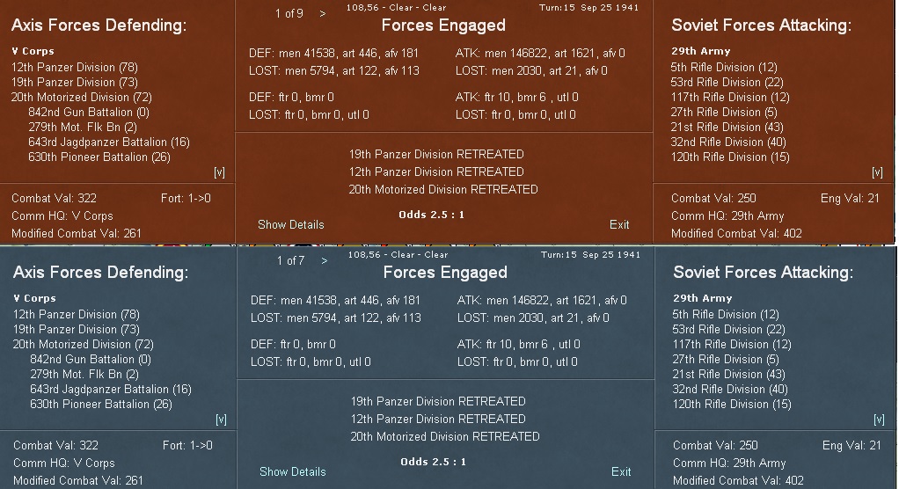
Task: Select 21st Rifle Division in blue panel
Action: tap(728, 374)
